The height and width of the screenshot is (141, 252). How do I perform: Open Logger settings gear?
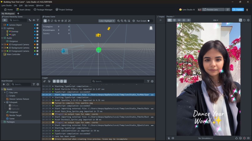click(152, 81)
